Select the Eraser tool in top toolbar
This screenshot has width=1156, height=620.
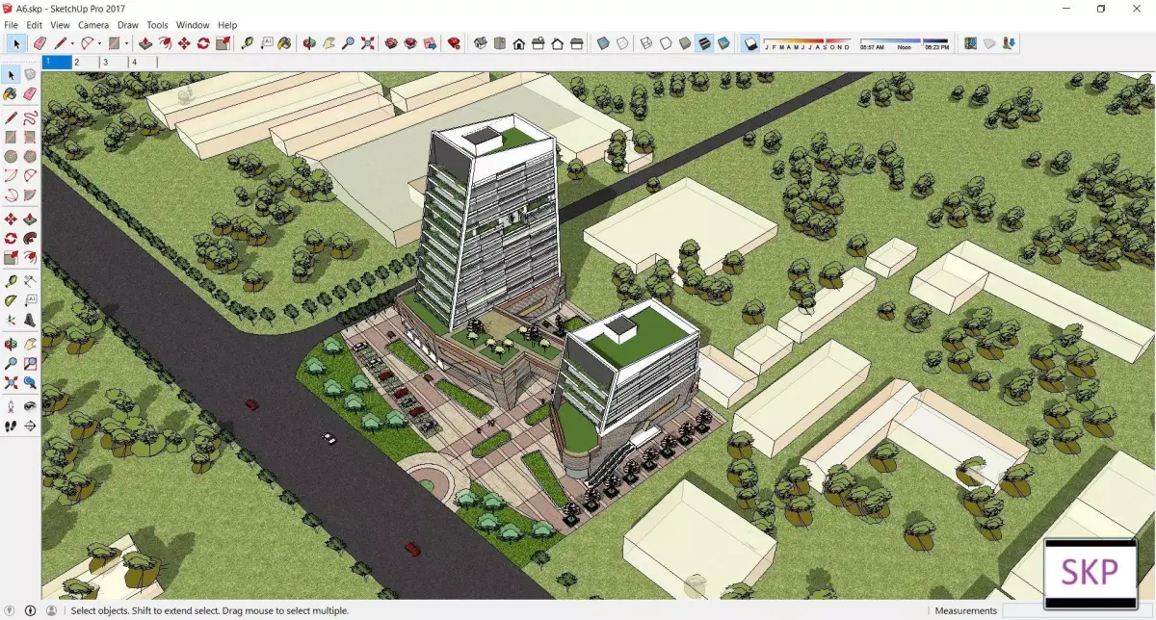(39, 43)
